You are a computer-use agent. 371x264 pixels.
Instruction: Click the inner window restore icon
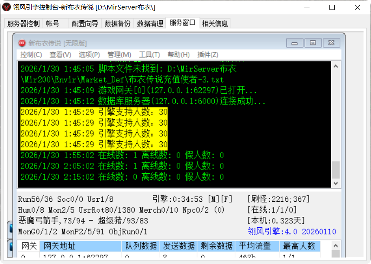tap(313, 42)
